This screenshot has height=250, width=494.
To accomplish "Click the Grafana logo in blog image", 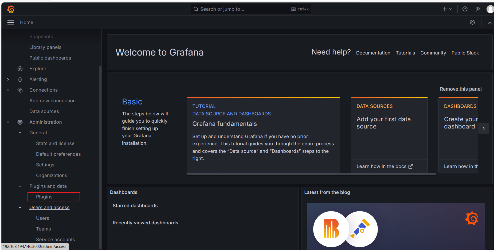I will 472,218.
